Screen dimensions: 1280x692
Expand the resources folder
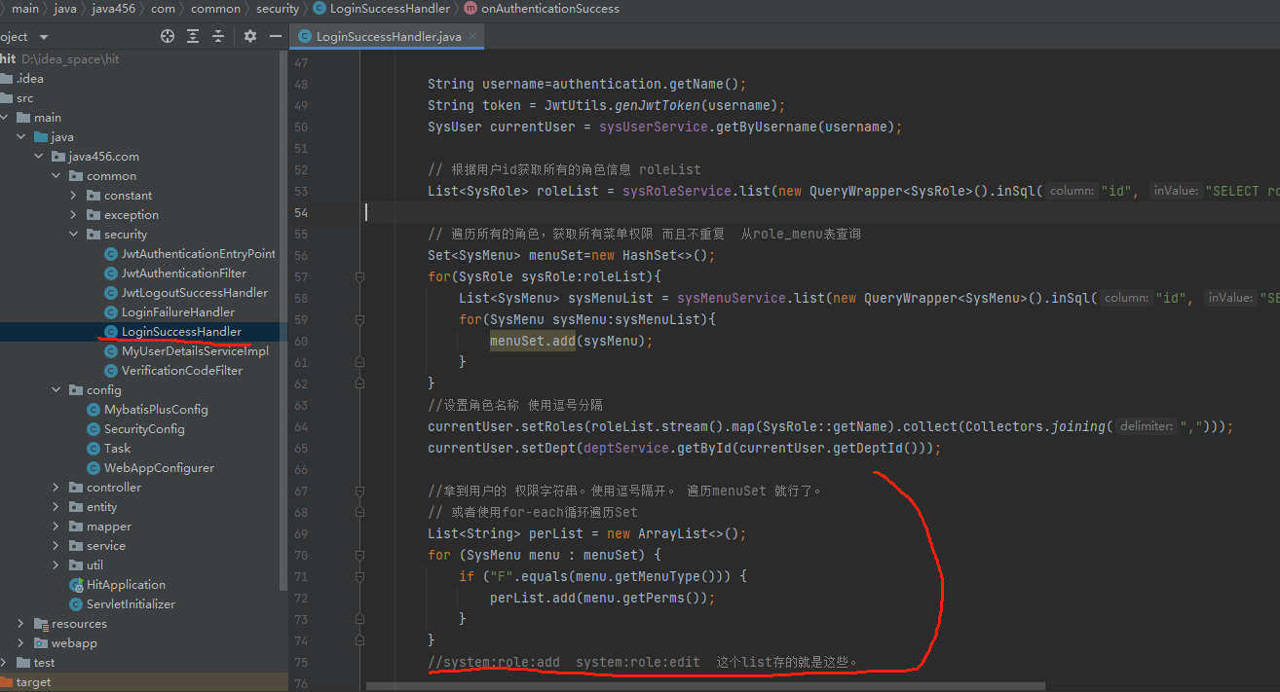click(x=21, y=624)
